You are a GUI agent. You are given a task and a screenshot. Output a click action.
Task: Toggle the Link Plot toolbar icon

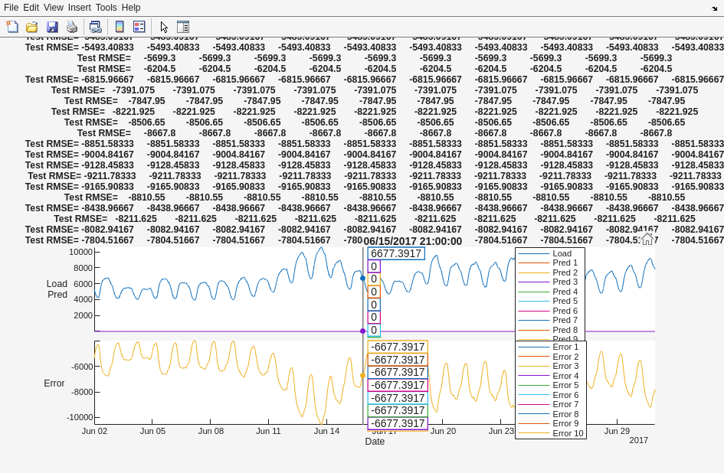[x=95, y=27]
